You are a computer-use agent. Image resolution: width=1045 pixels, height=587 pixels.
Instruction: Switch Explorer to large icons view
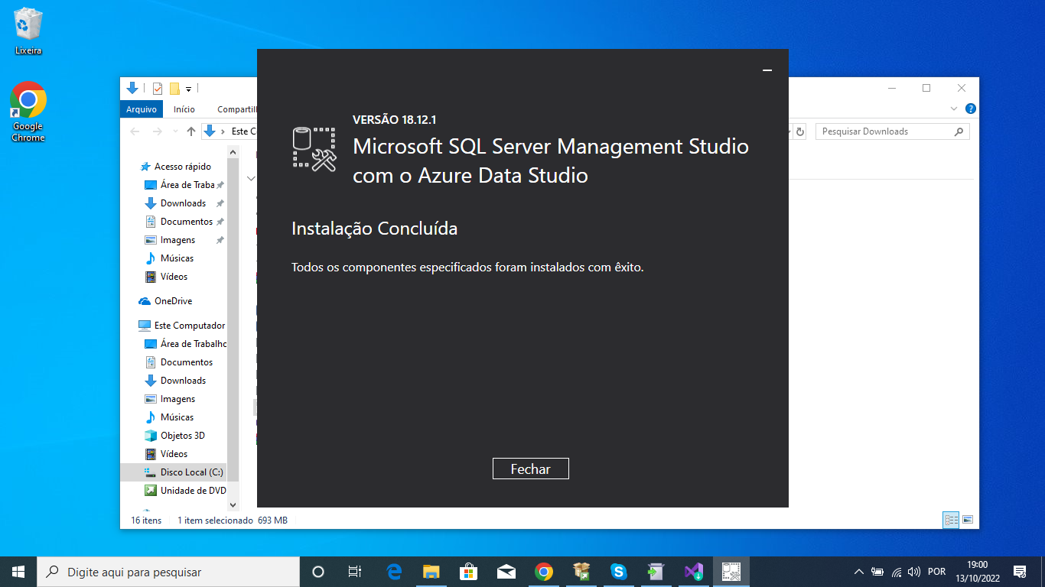pyautogui.click(x=968, y=520)
